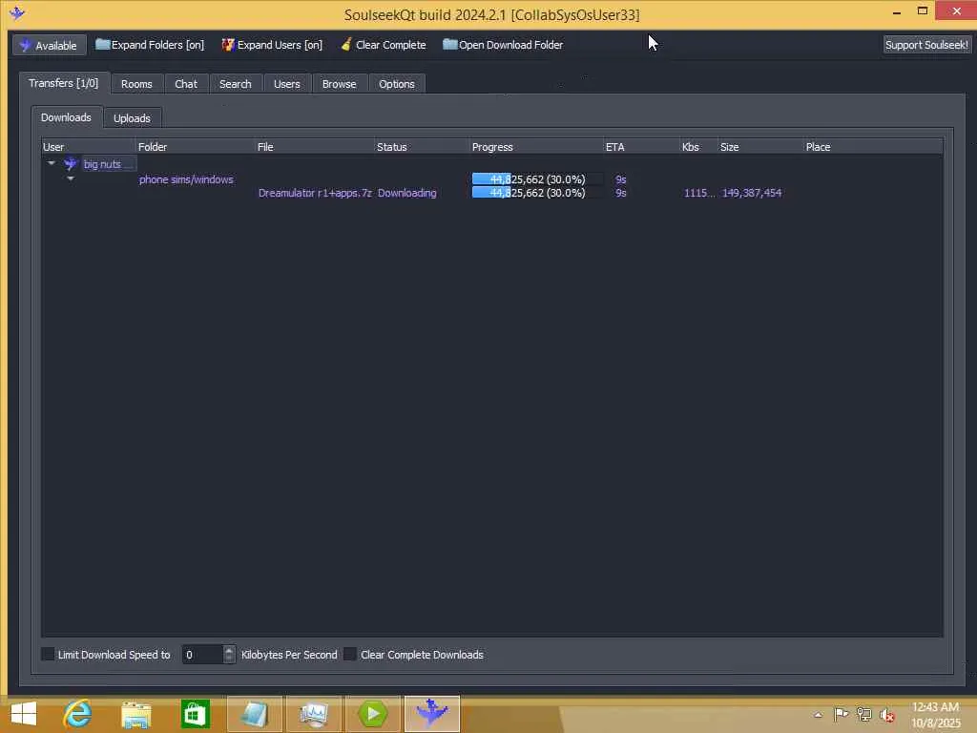Click the Available status button
977x733 pixels.
tap(50, 45)
